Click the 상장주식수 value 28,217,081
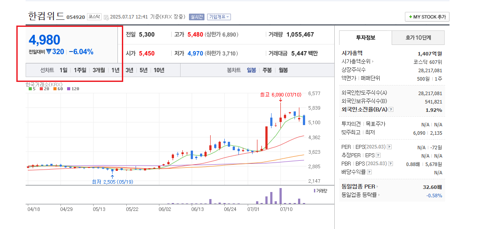 (430, 70)
